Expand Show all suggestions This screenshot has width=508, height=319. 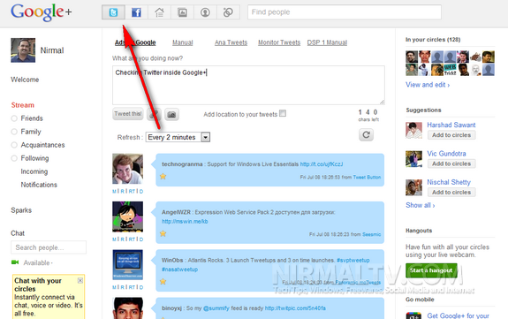[x=421, y=205]
